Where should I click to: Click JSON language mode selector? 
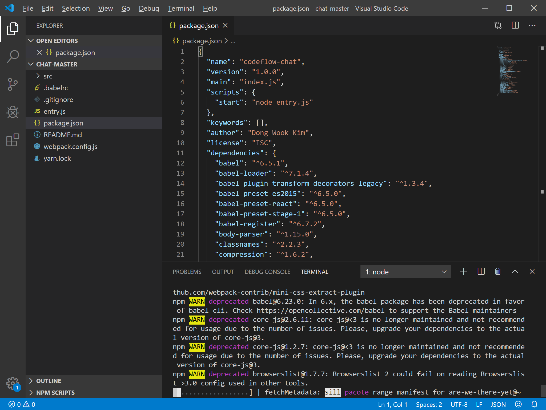(x=498, y=404)
